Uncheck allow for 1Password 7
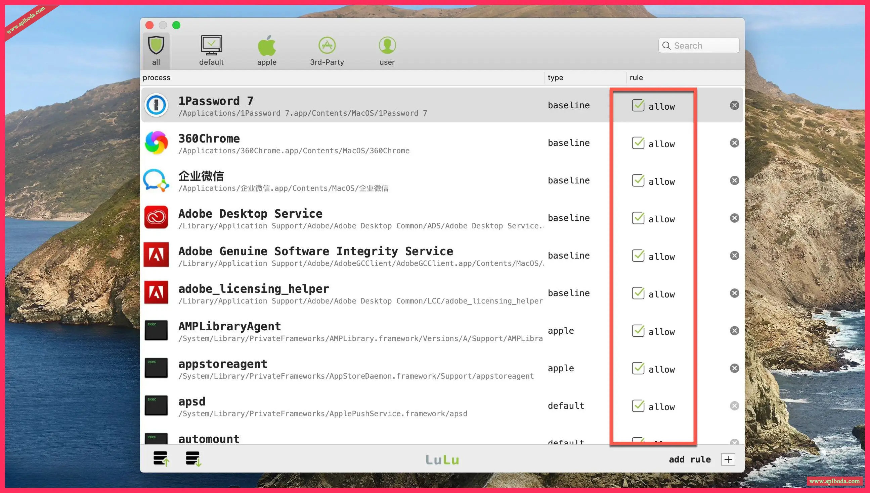Viewport: 870px width, 493px height. [x=638, y=105]
